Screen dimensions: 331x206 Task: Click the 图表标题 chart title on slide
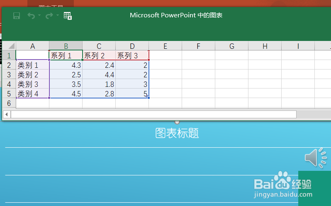177,133
